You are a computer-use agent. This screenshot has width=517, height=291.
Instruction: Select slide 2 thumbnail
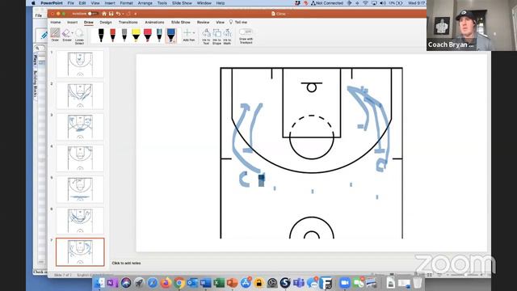80,95
